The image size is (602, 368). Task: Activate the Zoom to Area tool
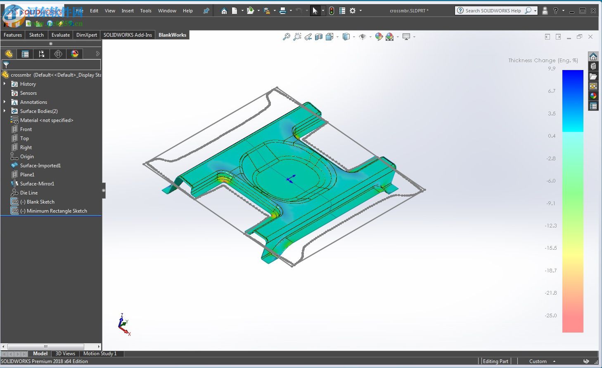coord(297,36)
